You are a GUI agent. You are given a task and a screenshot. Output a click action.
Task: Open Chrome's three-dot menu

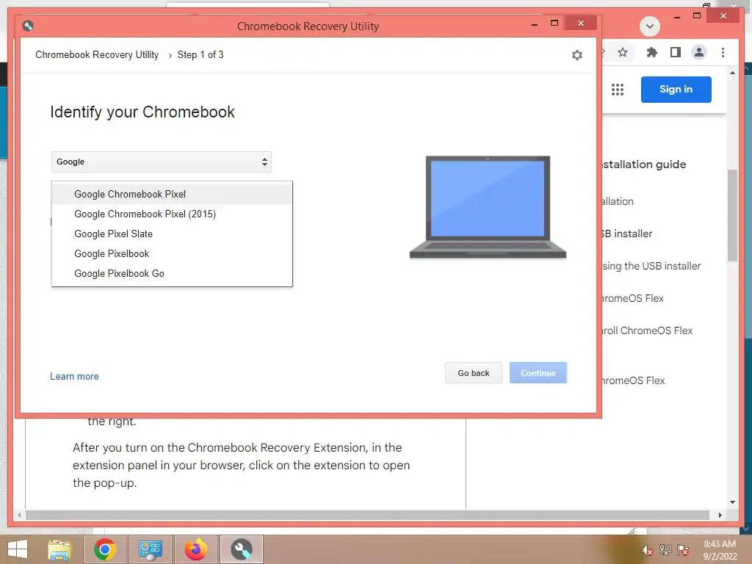tap(723, 52)
